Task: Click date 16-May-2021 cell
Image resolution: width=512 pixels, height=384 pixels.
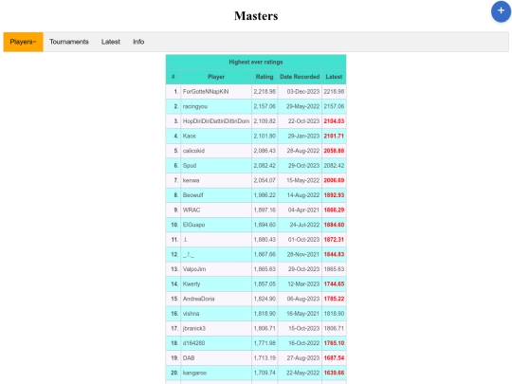Action: pos(300,314)
